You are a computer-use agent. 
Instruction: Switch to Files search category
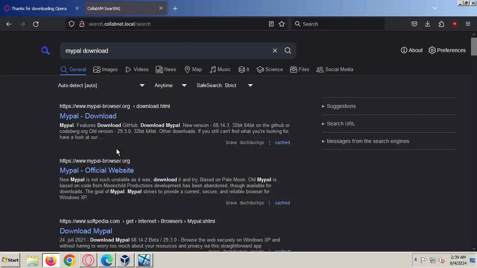300,69
